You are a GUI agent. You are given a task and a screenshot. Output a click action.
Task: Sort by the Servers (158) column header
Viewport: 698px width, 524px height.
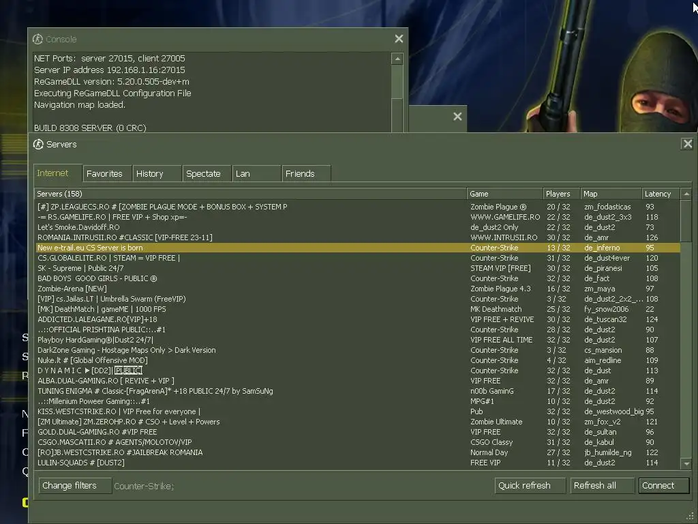(251, 194)
